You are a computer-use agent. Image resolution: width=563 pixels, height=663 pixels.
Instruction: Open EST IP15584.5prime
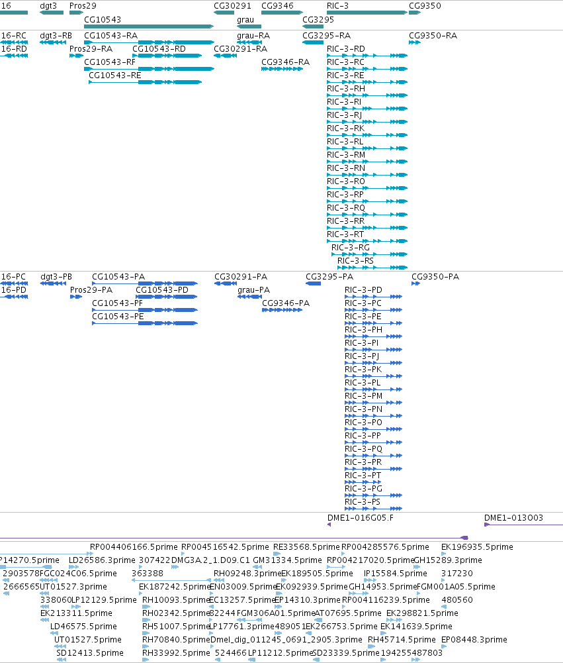coord(396,574)
